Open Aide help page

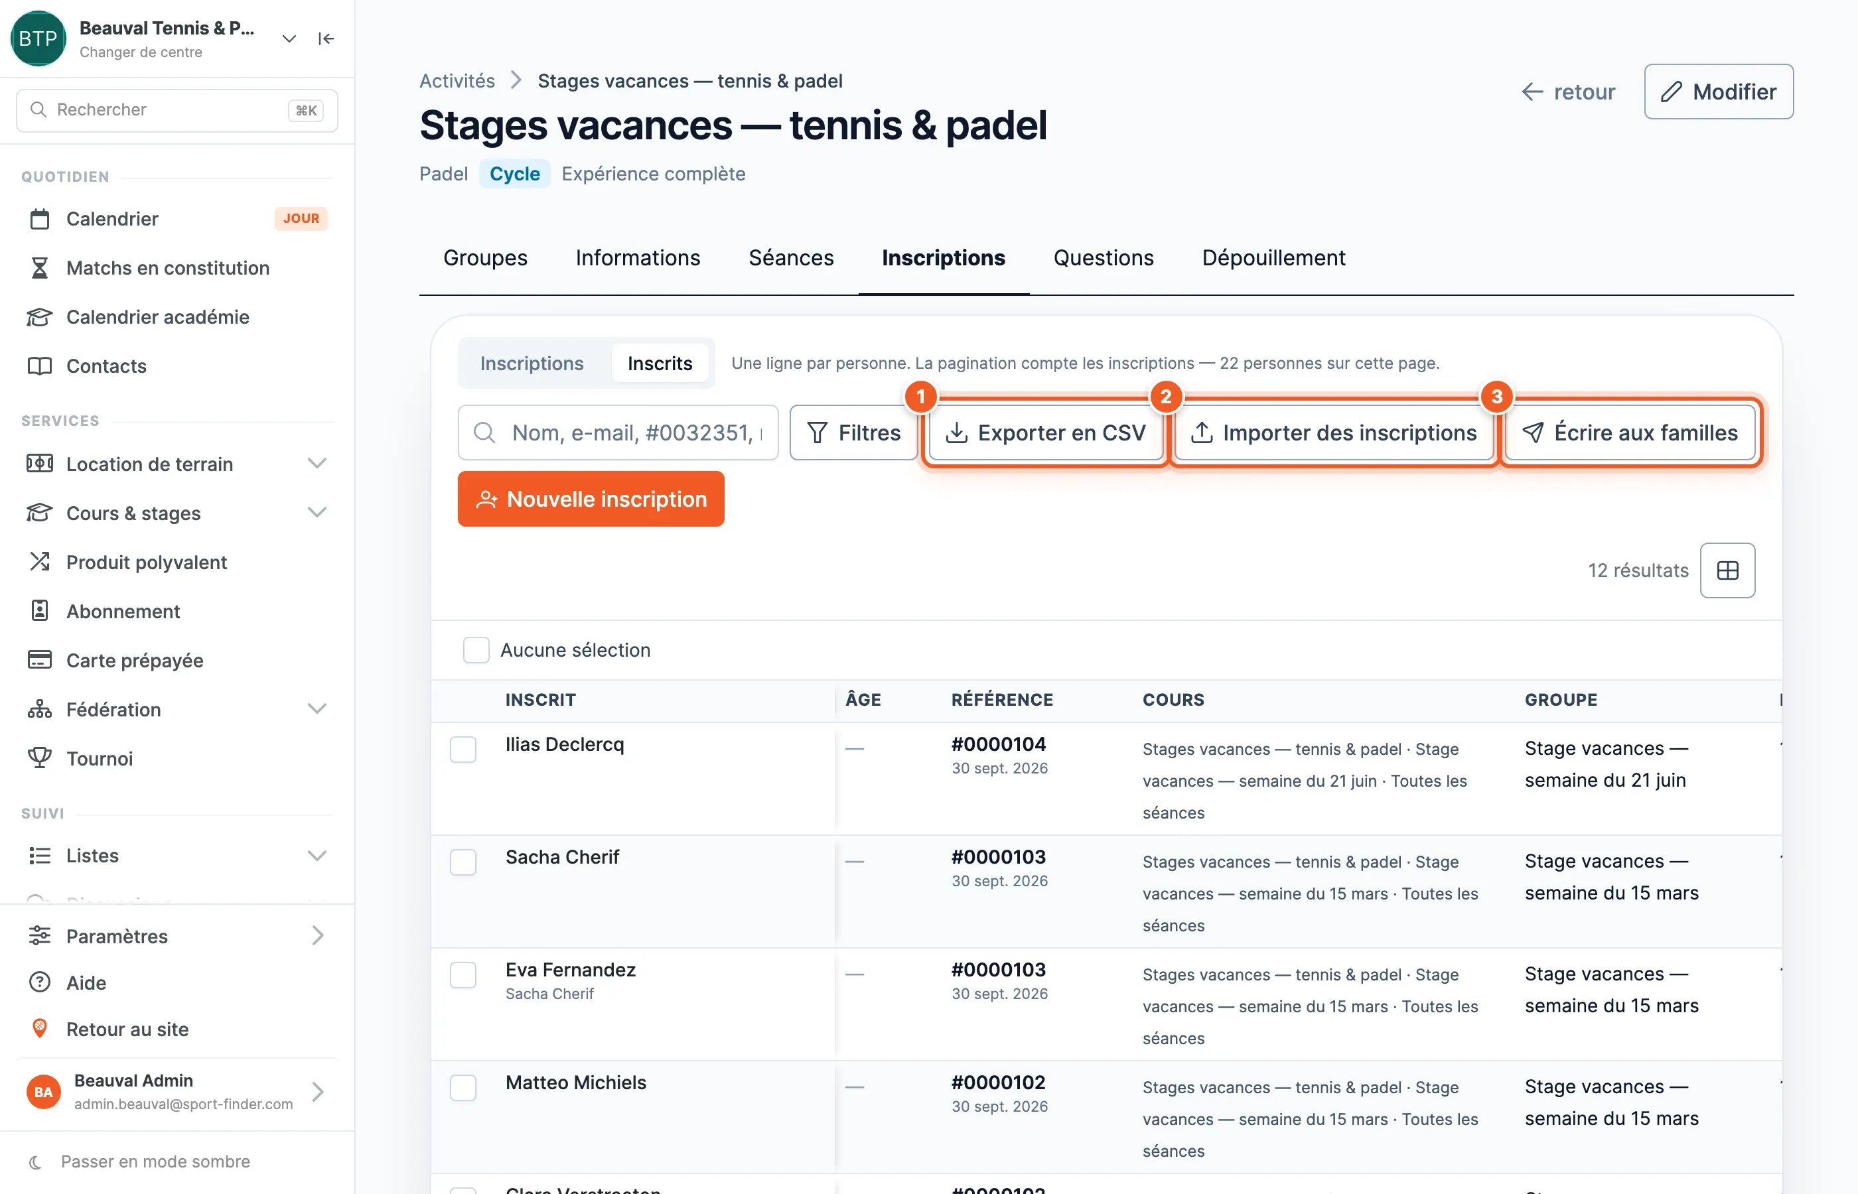177,982
